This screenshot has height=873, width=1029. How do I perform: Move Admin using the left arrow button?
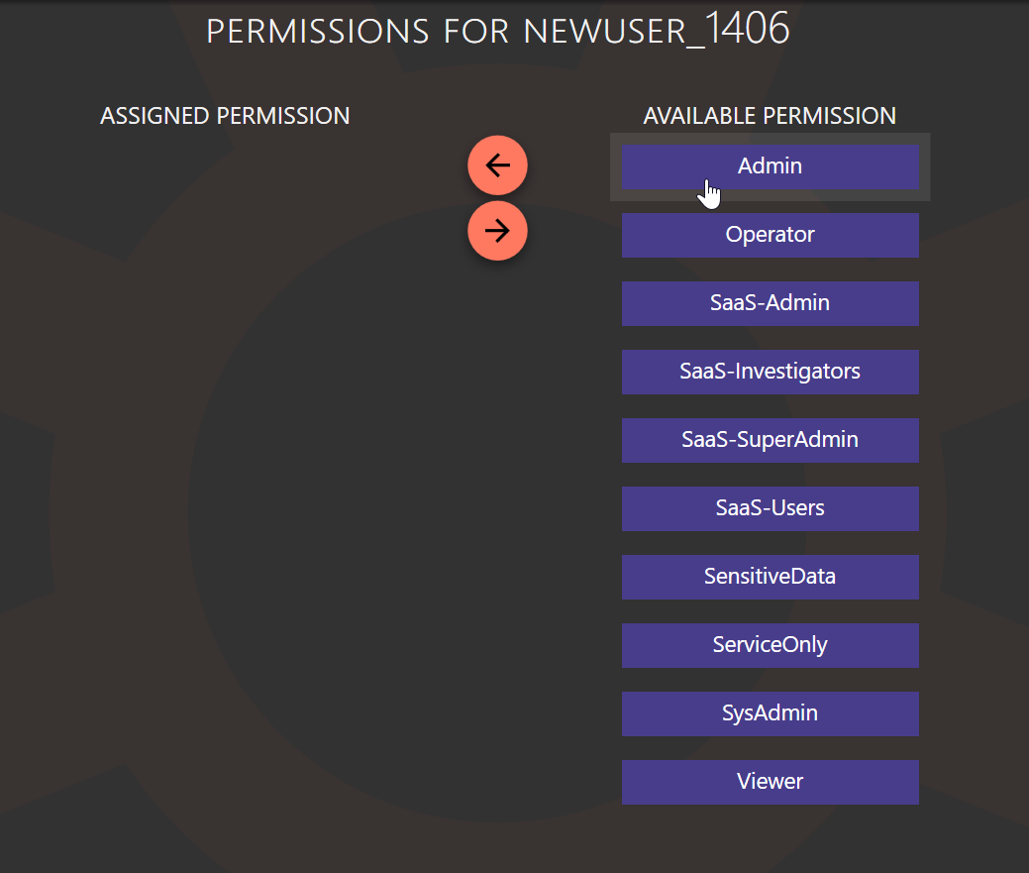point(497,164)
